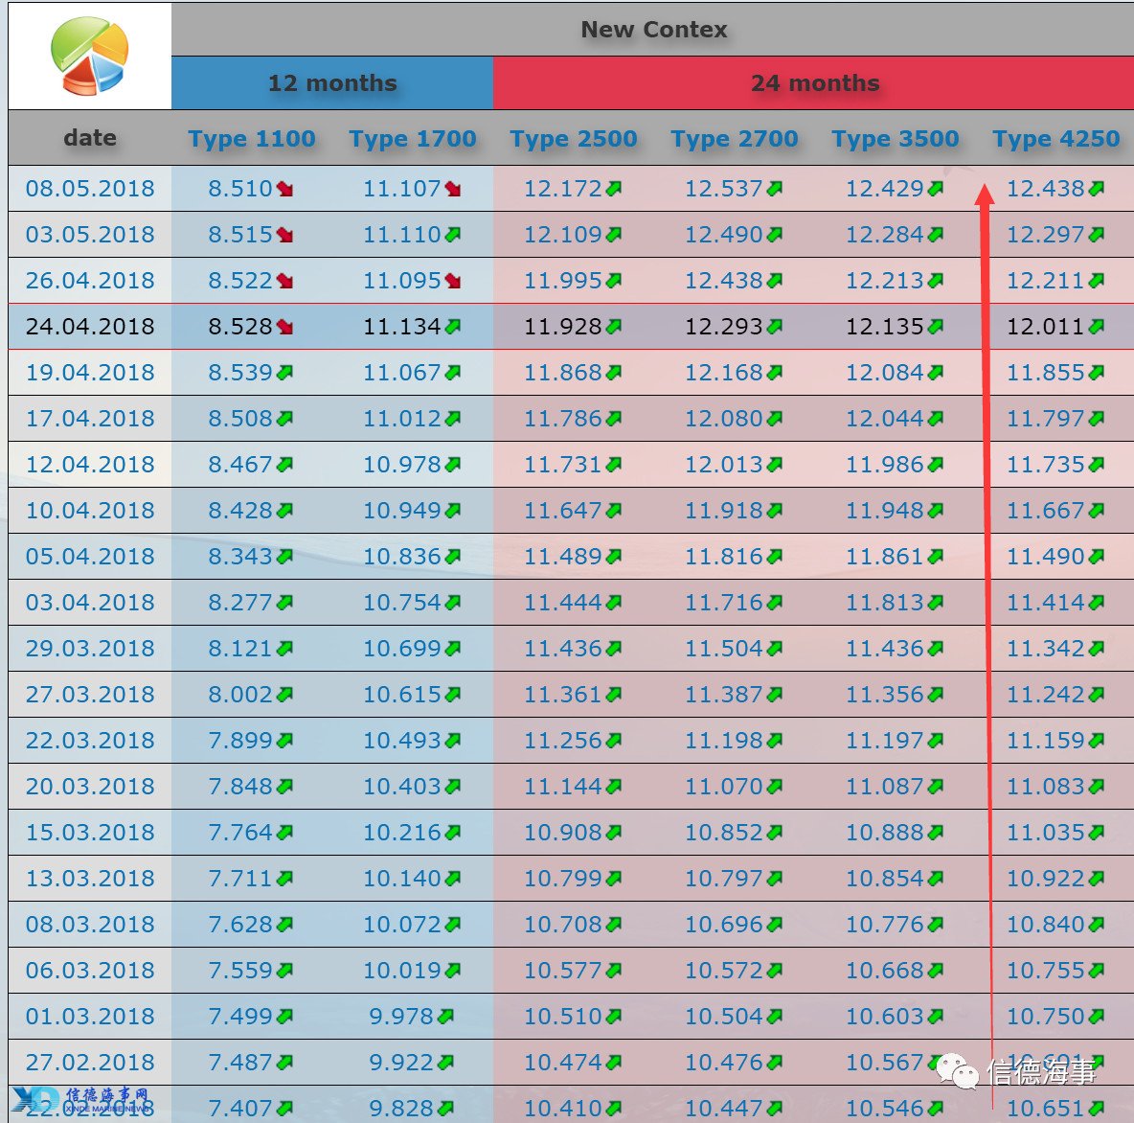Click the green up arrow beside 11.035
The width and height of the screenshot is (1134, 1123).
[1097, 832]
